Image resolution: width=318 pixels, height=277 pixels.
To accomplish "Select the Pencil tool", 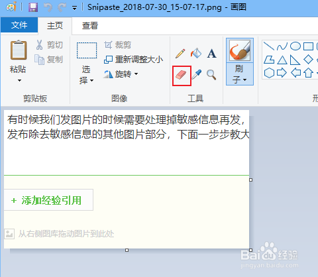I will (x=180, y=54).
